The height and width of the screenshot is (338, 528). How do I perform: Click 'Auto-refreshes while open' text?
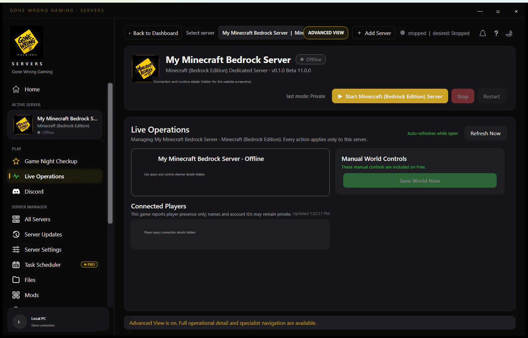click(x=433, y=133)
